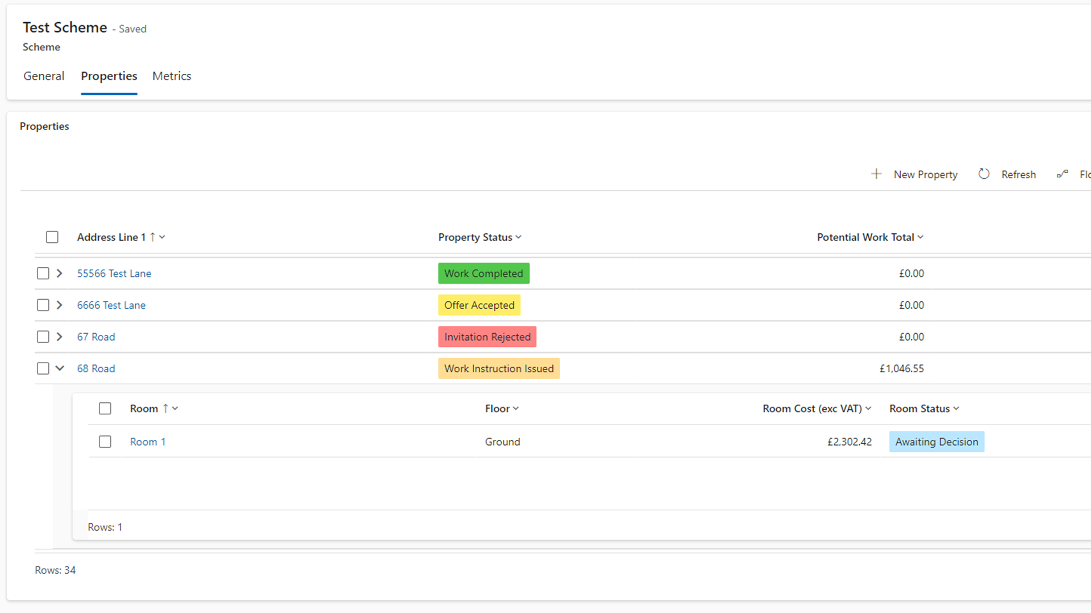Click the red Invitation Rejected status badge

pos(487,337)
